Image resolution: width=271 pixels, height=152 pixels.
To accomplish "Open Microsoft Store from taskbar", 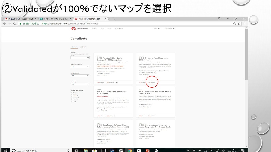I will [94, 150].
